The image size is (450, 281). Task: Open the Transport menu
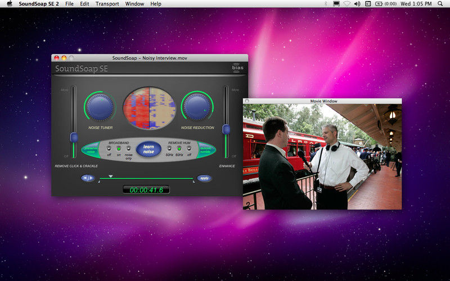(107, 4)
